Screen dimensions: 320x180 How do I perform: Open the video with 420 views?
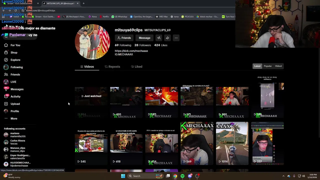[x=126, y=96]
